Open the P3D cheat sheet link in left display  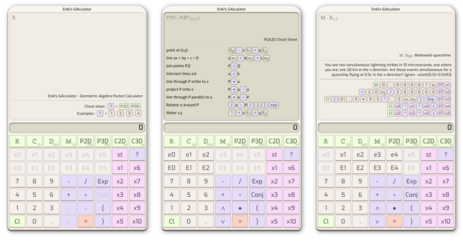tap(136, 106)
